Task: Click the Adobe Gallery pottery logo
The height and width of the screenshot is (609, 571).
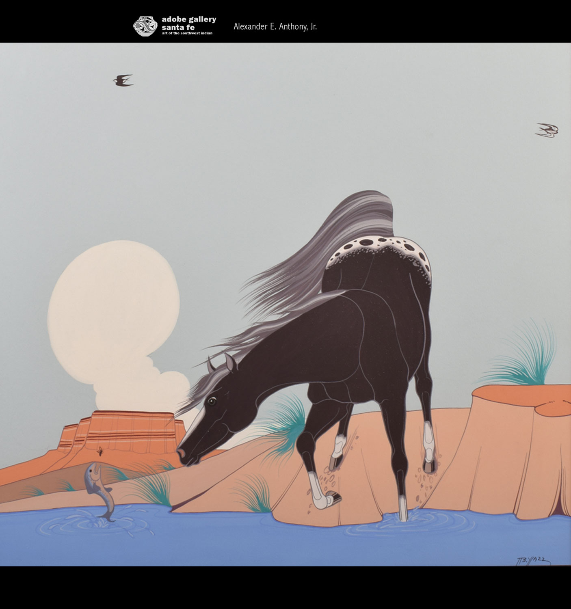Action: pos(145,26)
